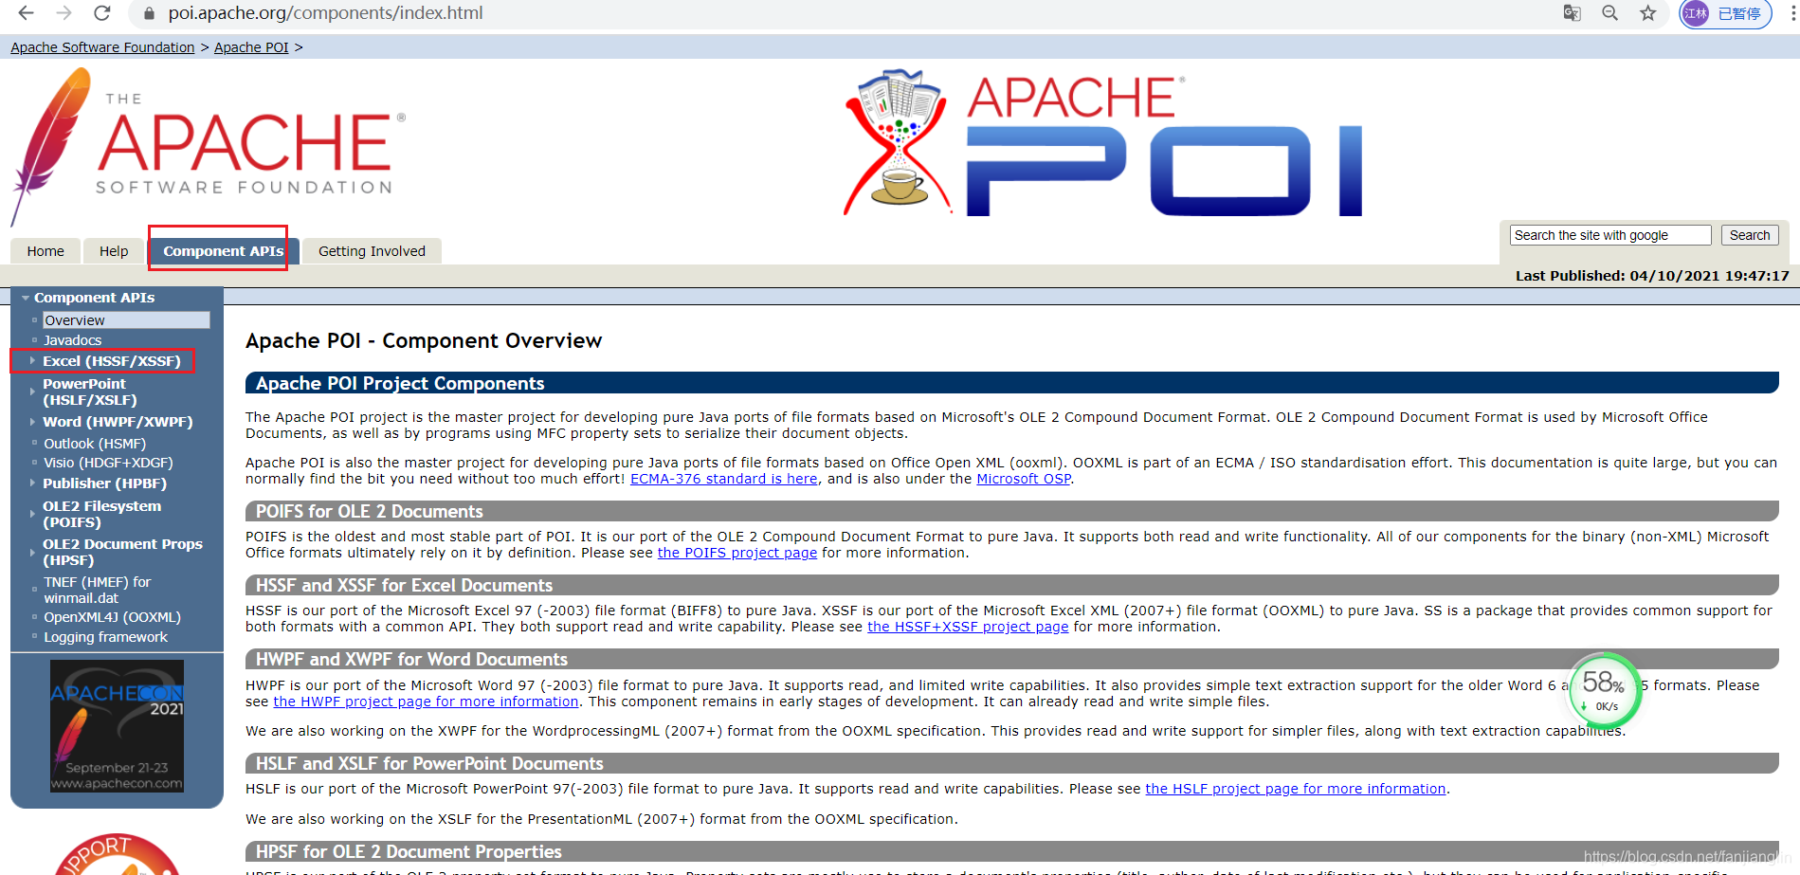Image resolution: width=1800 pixels, height=875 pixels.
Task: Click the 'POIFS for OLE 2 Documents' heading
Action: pyautogui.click(x=1011, y=511)
